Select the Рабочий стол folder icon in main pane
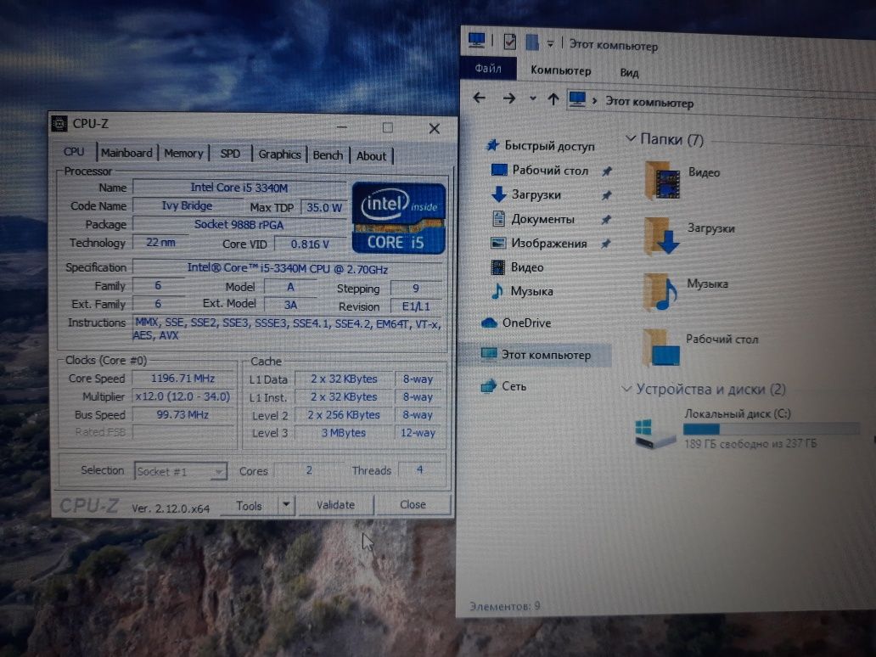 661,347
